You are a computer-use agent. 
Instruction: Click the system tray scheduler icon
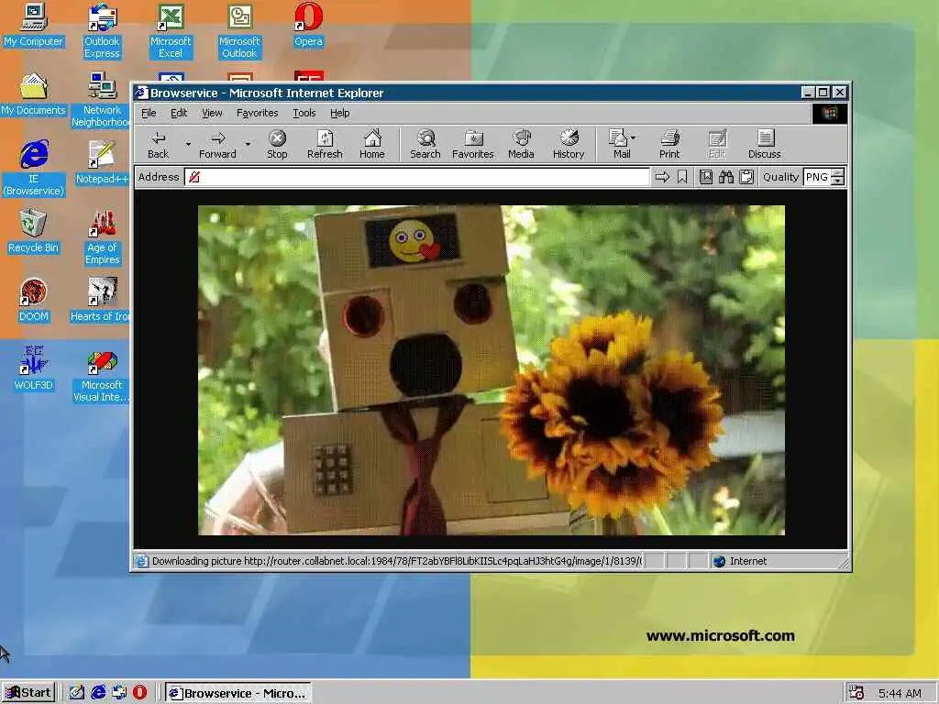tap(857, 693)
